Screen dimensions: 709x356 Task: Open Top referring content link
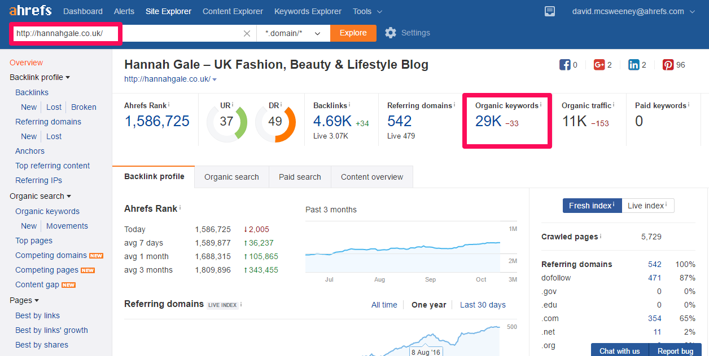click(x=52, y=166)
